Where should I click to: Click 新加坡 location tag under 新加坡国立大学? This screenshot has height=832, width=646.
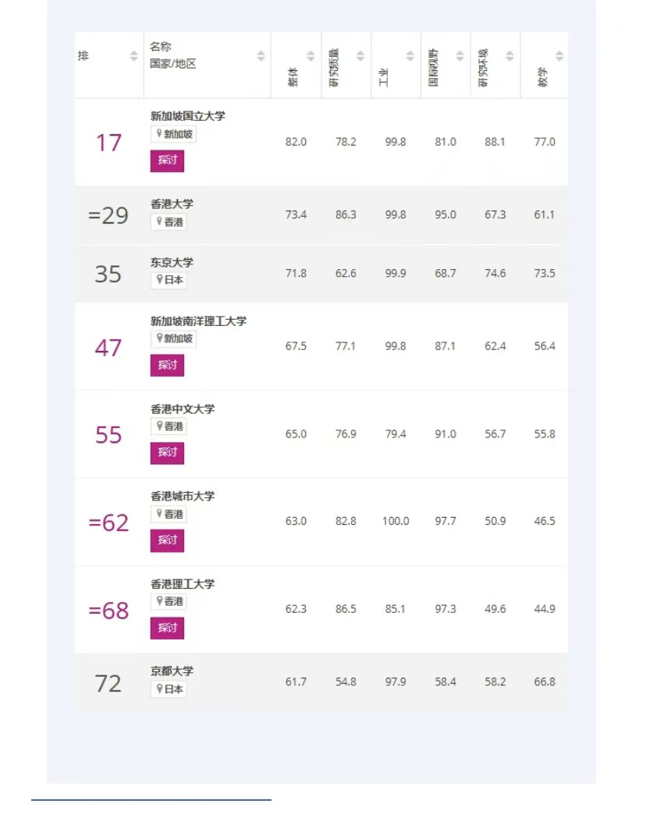(173, 134)
